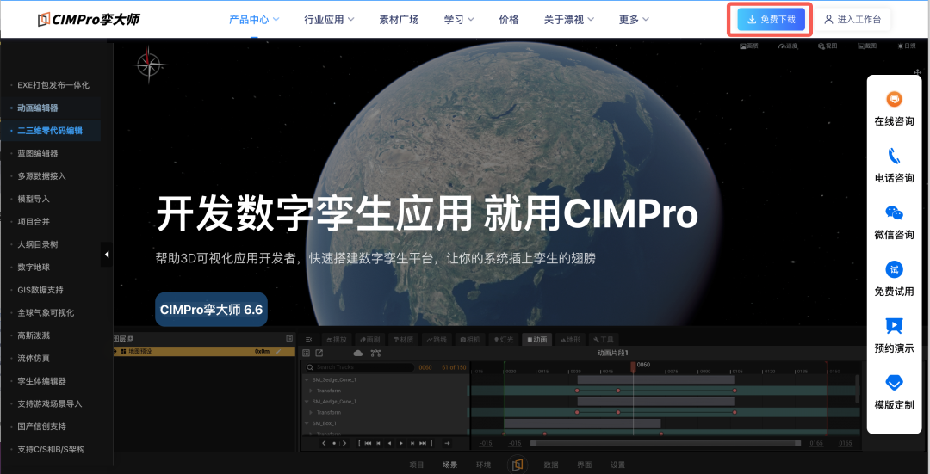Viewport: 930px width, 474px height.
Task: Click the curve editor nodes icon
Action: 375,353
